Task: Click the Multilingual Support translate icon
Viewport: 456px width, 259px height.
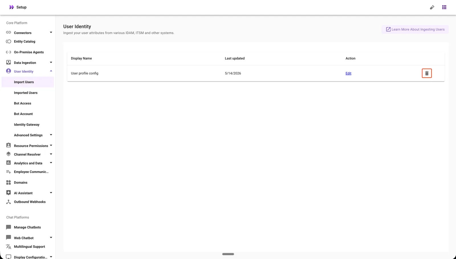Action: click(x=9, y=246)
